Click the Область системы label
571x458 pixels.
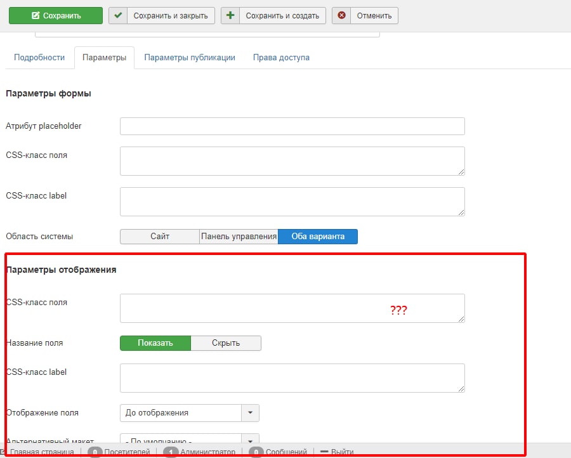(39, 237)
